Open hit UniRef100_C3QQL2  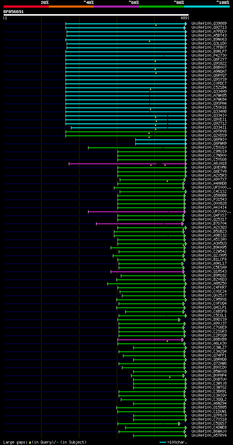(x=209, y=399)
